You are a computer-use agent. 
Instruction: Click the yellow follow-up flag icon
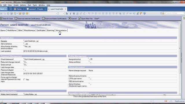[141, 14]
